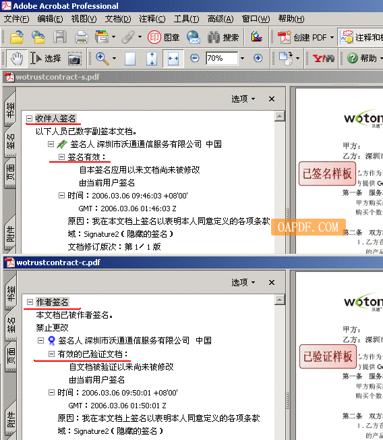Click the fit width icon
The height and width of the screenshot is (440, 383).
(173, 58)
